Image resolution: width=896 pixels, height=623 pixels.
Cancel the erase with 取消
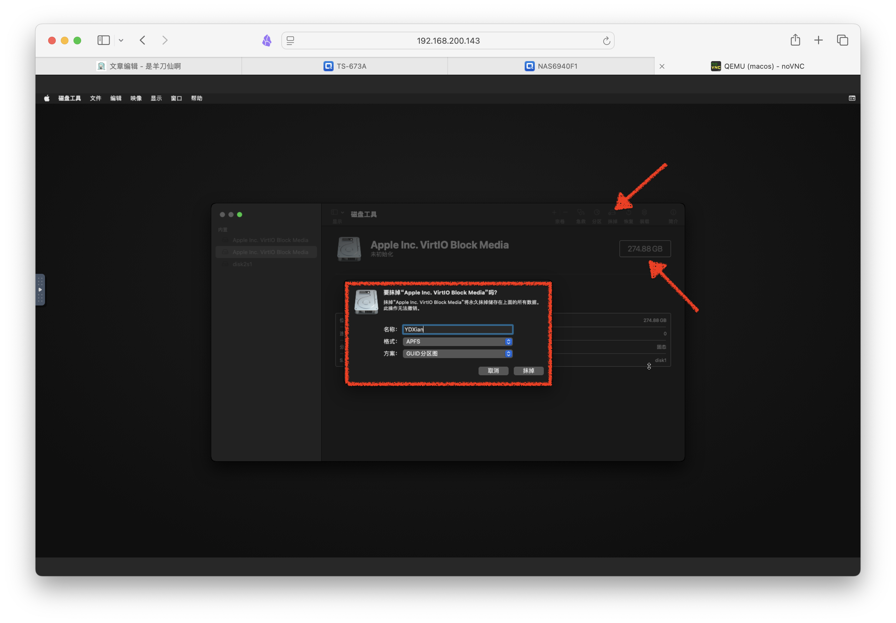point(493,371)
